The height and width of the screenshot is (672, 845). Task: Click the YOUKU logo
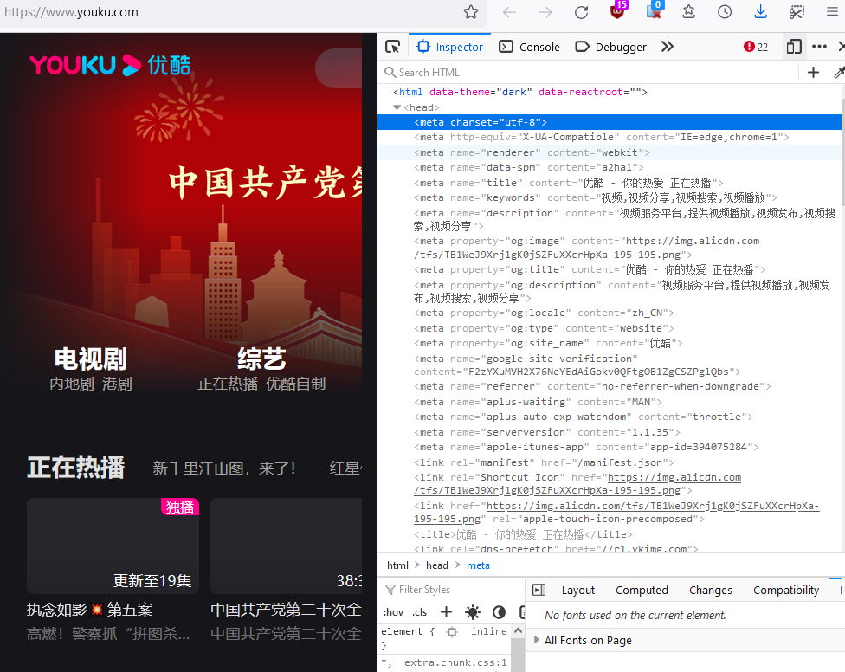point(110,65)
